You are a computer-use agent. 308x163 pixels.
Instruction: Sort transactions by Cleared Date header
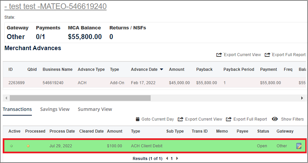tap(91, 131)
